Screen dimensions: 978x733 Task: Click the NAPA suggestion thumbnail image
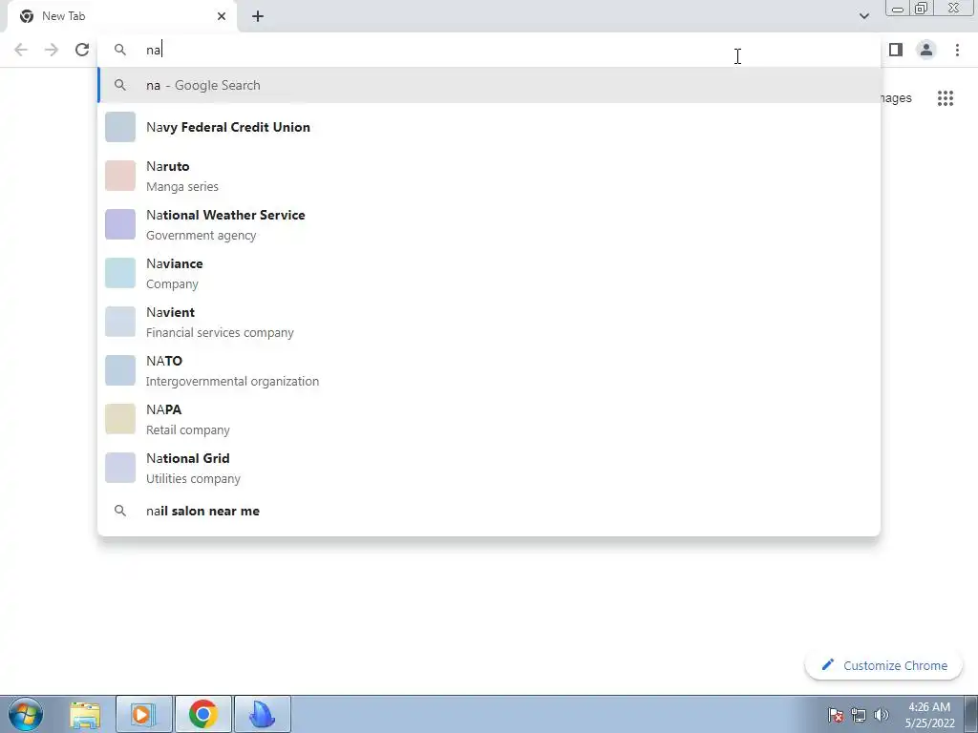pos(120,419)
